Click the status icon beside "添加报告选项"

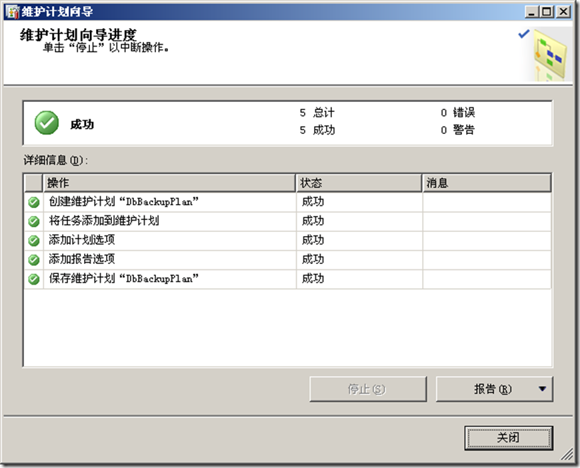coord(32,259)
